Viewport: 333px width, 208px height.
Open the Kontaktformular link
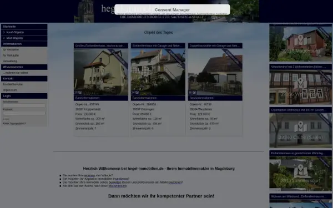pos(13,84)
